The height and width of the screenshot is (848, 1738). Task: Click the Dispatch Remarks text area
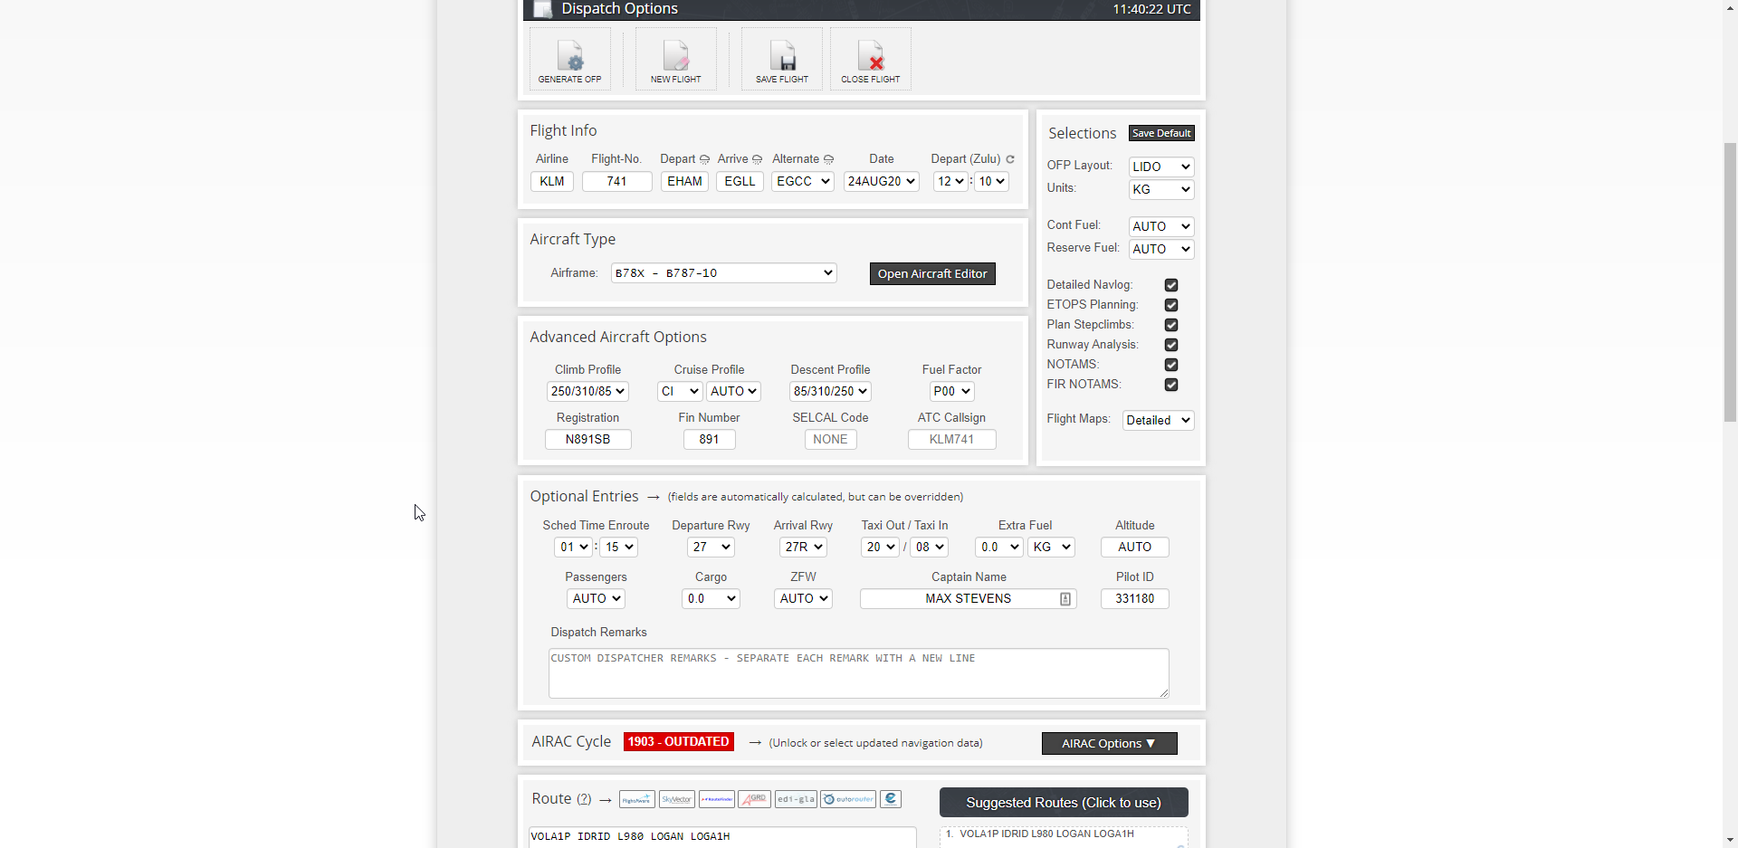pyautogui.click(x=858, y=673)
